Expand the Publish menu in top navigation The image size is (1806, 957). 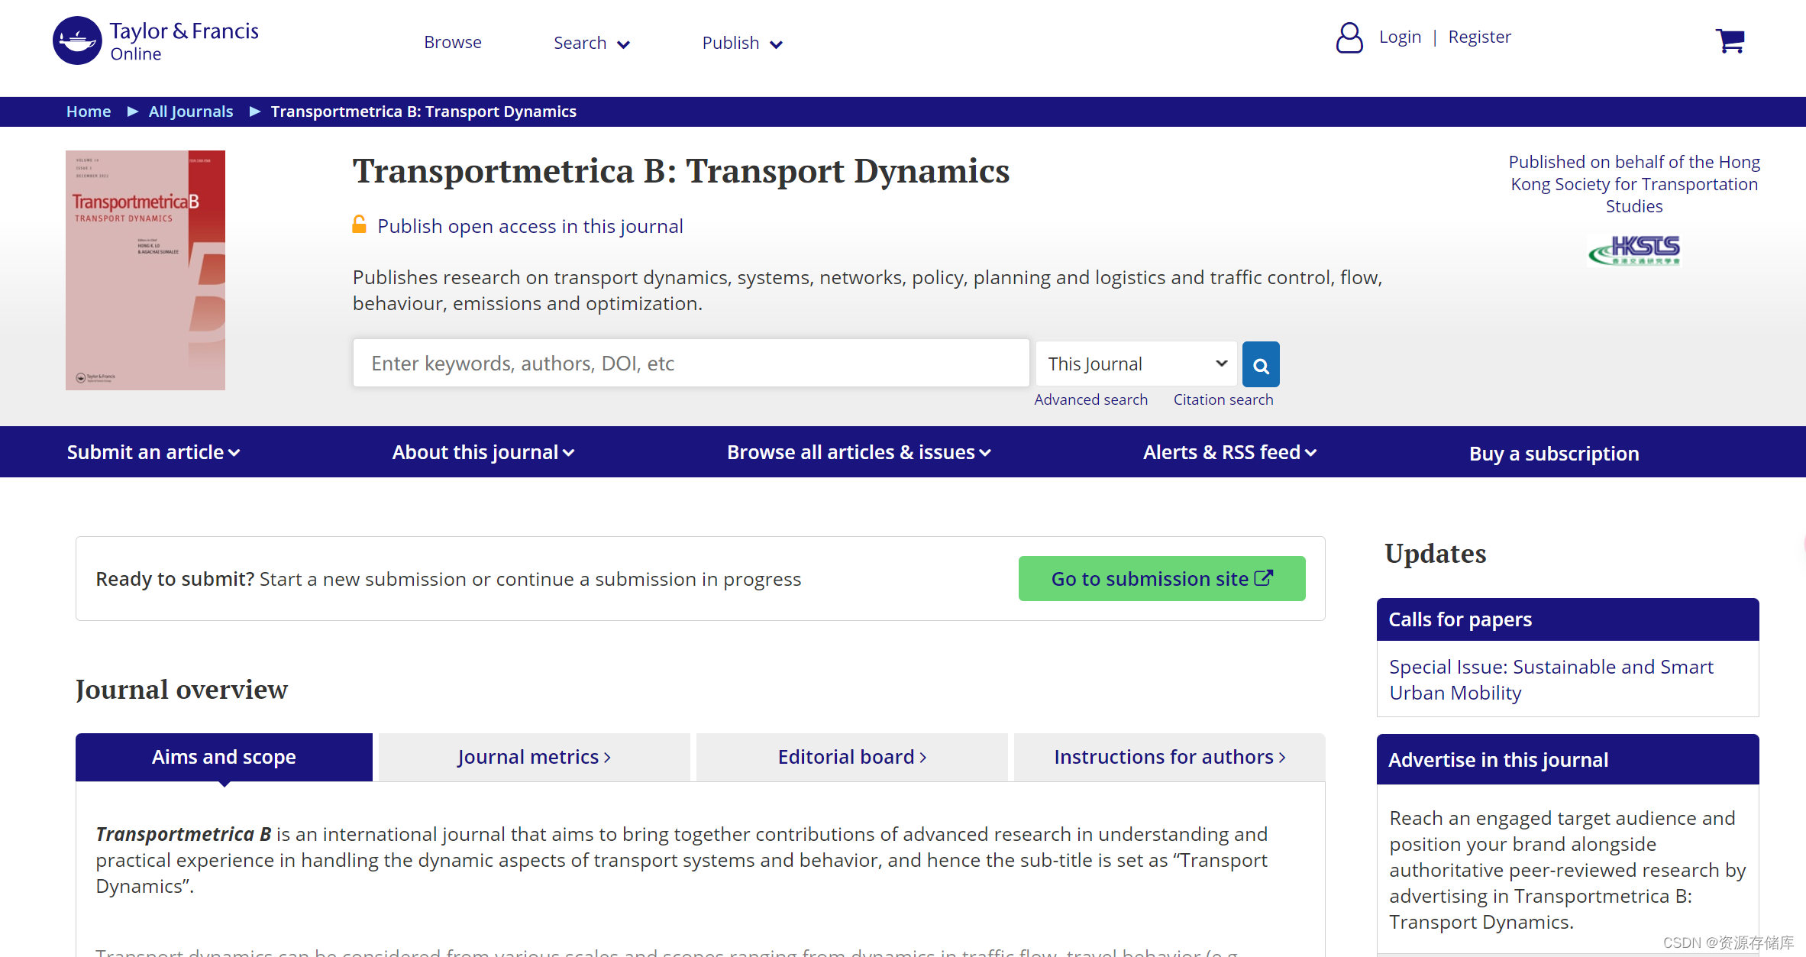pos(741,43)
